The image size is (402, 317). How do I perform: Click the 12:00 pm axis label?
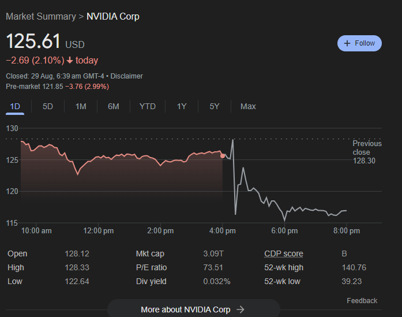(x=98, y=231)
